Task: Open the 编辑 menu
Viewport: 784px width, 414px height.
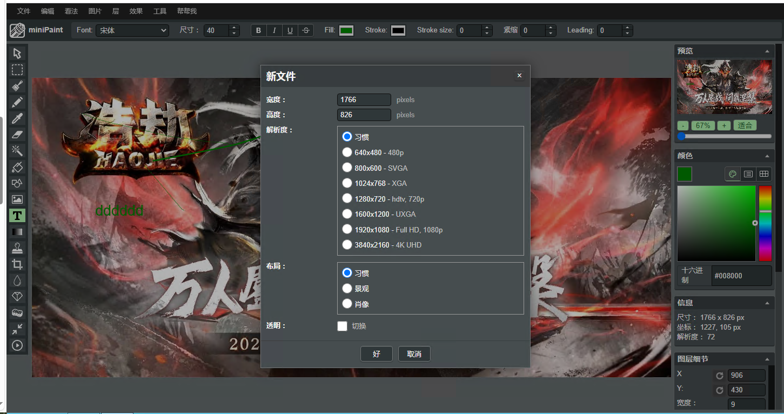Action: (48, 11)
